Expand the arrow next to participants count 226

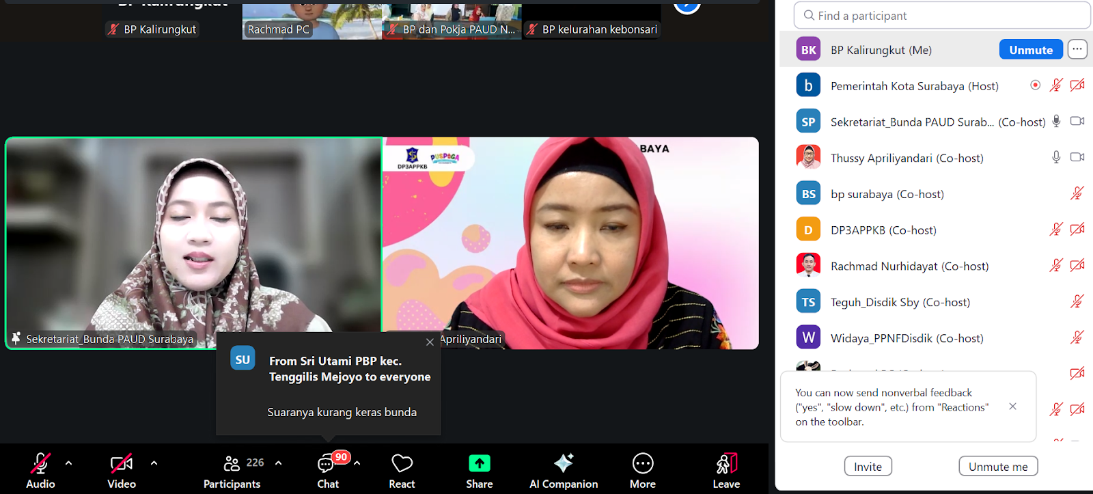(278, 463)
